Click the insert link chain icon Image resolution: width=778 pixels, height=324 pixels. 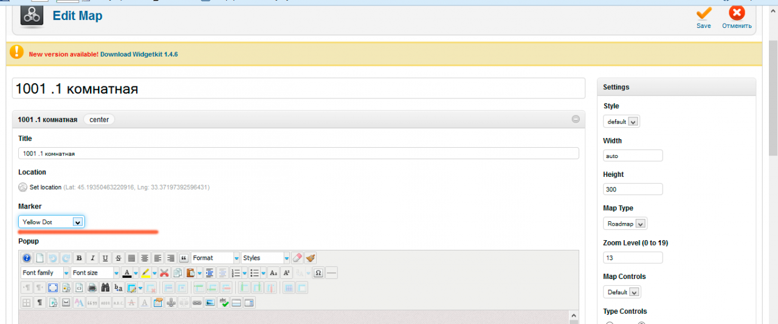pos(197,302)
